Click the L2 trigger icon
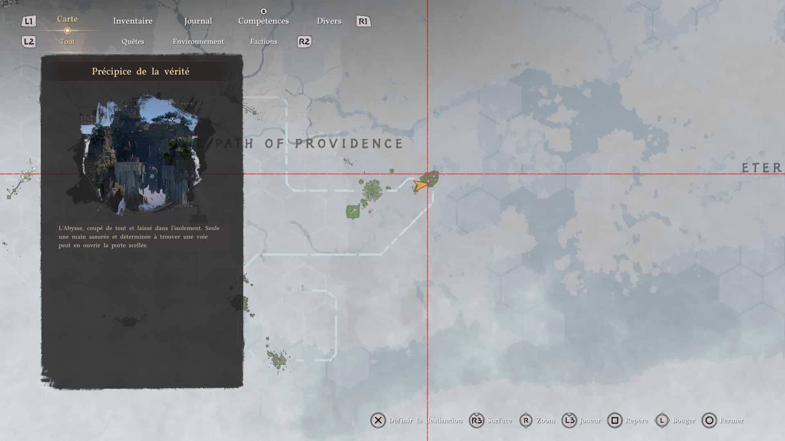This screenshot has width=785, height=441. [x=29, y=42]
